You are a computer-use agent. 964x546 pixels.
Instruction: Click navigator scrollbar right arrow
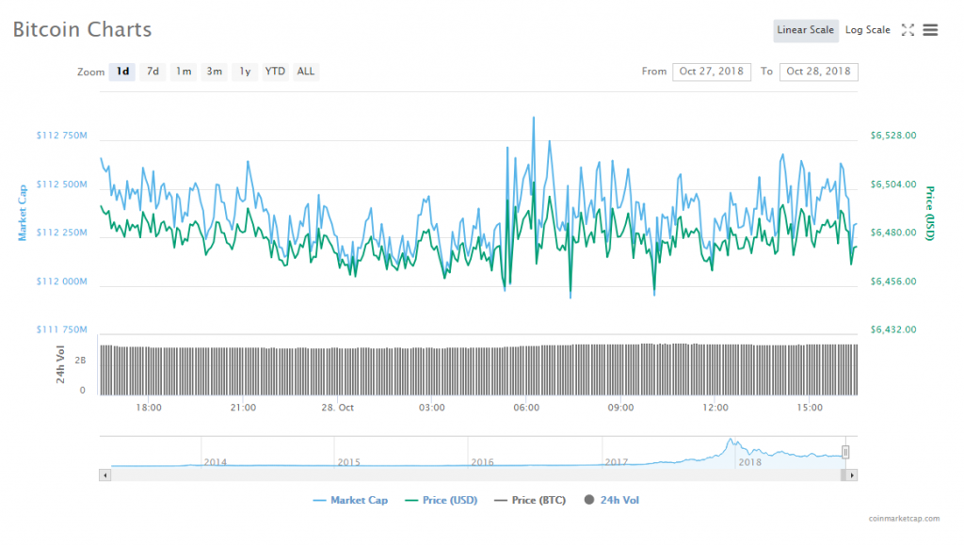point(852,475)
